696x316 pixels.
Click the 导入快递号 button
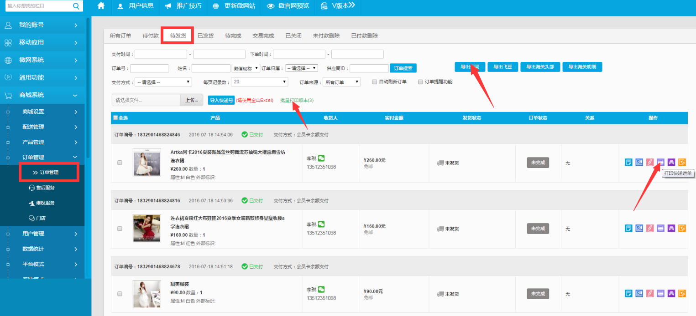tap(221, 100)
